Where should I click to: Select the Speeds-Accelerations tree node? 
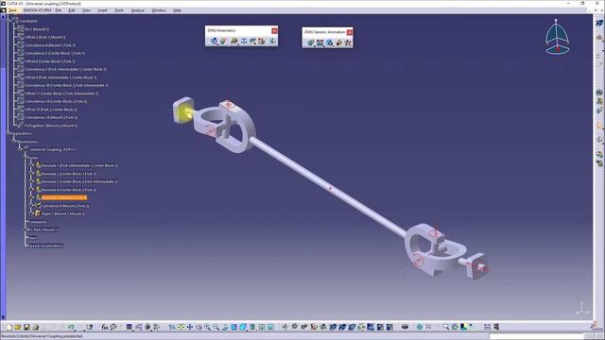[x=45, y=246]
